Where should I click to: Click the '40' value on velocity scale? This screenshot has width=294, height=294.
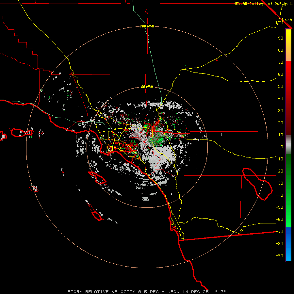click(281, 99)
